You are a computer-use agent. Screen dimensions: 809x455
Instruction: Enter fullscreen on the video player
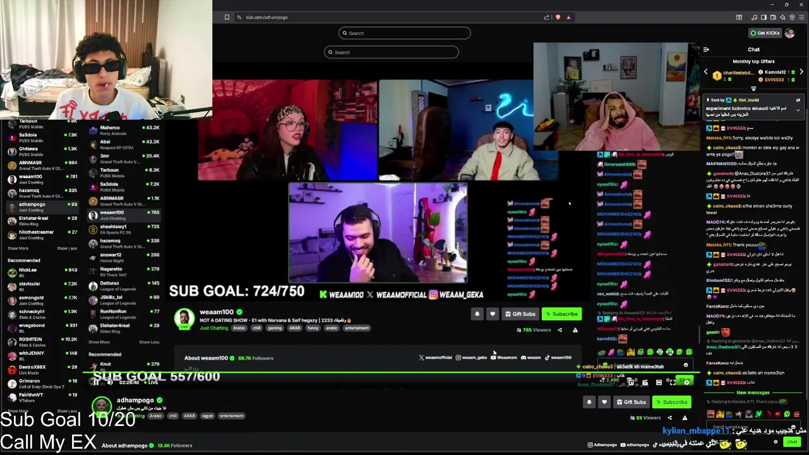pyautogui.click(x=672, y=382)
